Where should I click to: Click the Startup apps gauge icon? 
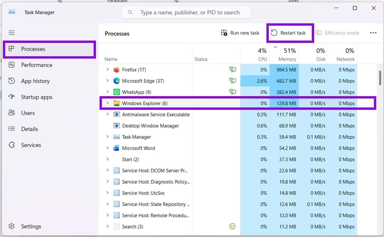[x=11, y=97]
